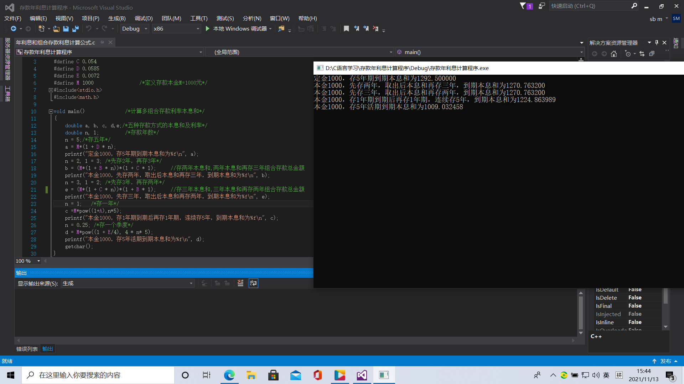Switch to the 错误列表 tab
The width and height of the screenshot is (684, 384).
[27, 349]
